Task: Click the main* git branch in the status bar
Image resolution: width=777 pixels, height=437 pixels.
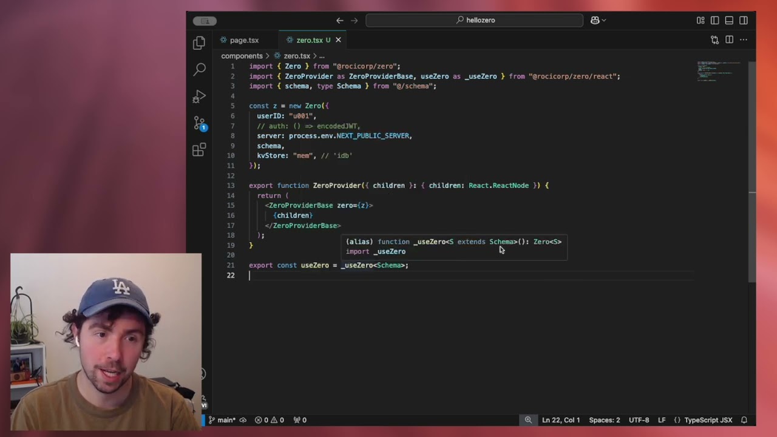Action: (x=222, y=420)
